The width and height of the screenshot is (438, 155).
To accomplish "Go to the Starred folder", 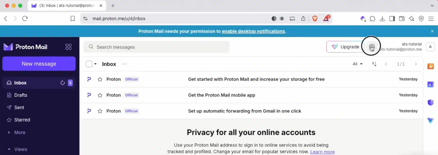I will [22, 120].
